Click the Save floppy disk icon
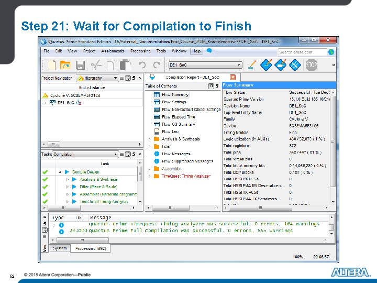This screenshot has width=377, height=283. (x=80, y=65)
